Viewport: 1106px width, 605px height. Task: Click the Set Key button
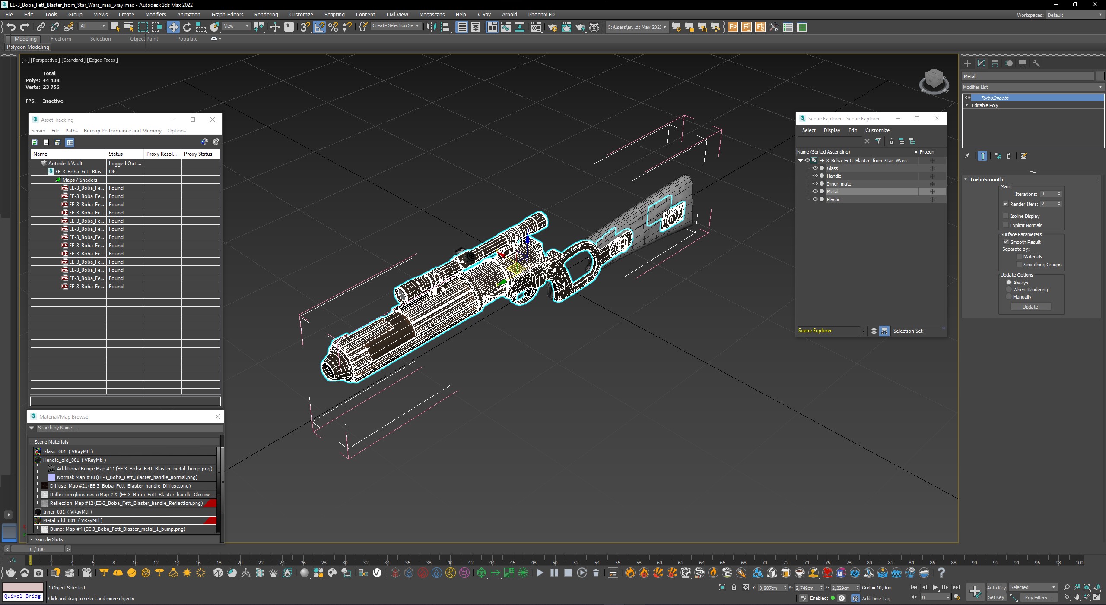[996, 597]
